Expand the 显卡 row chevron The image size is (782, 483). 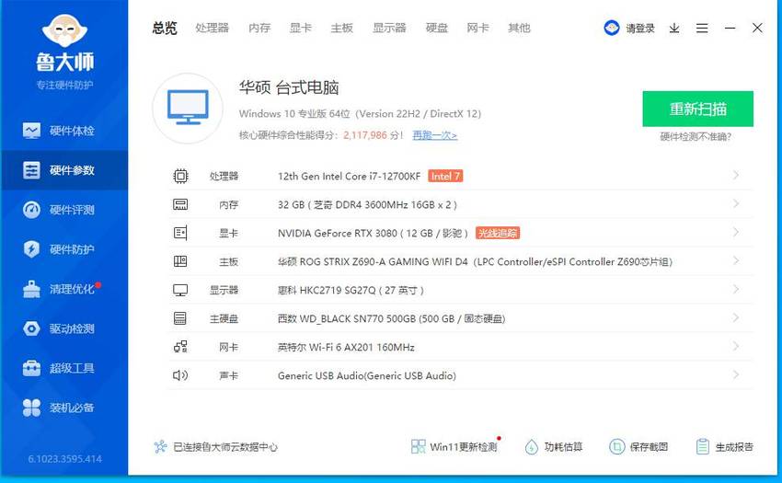click(736, 232)
